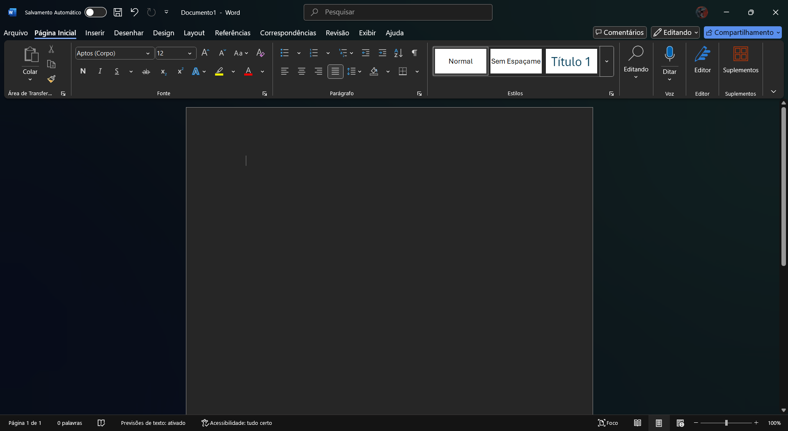Image resolution: width=788 pixels, height=431 pixels.
Task: Align text to the left
Action: [x=285, y=71]
